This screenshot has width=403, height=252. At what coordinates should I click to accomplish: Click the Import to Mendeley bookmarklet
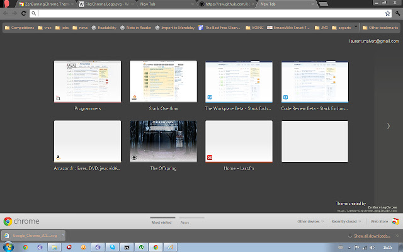[175, 28]
